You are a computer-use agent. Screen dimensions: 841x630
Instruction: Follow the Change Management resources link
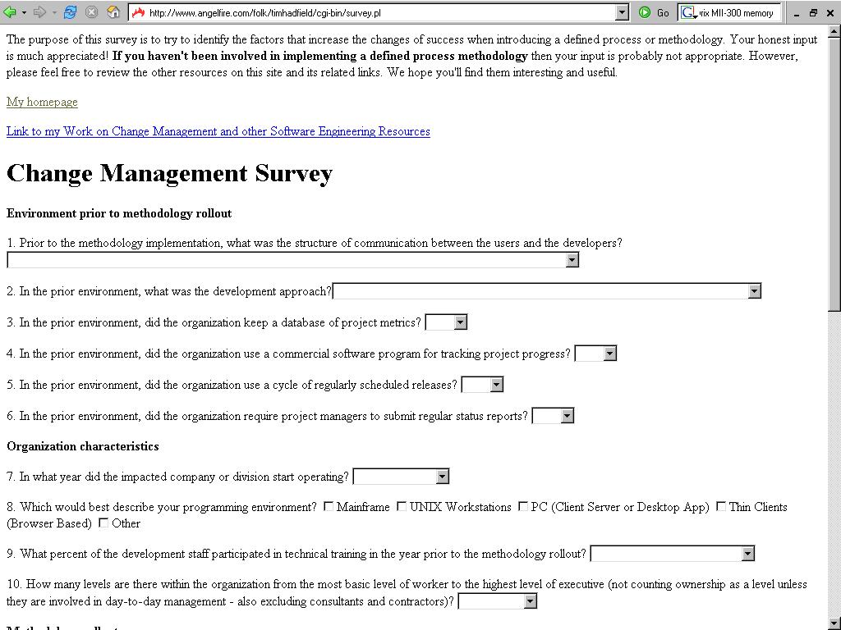218,131
